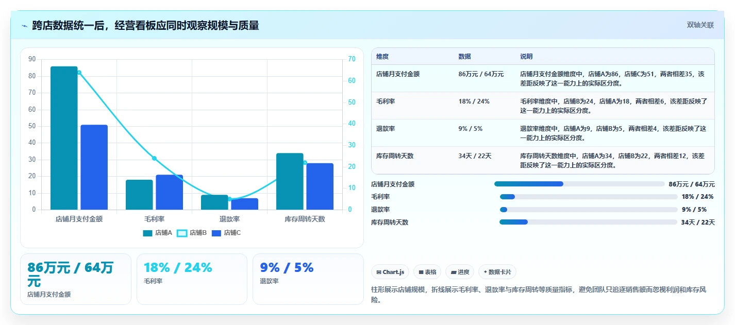Toggle the 店铺B legend item
Viewport: 735px width, 325px height.
point(192,233)
